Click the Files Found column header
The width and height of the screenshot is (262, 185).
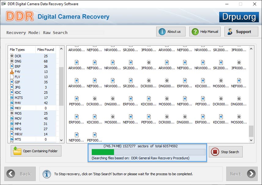point(46,50)
